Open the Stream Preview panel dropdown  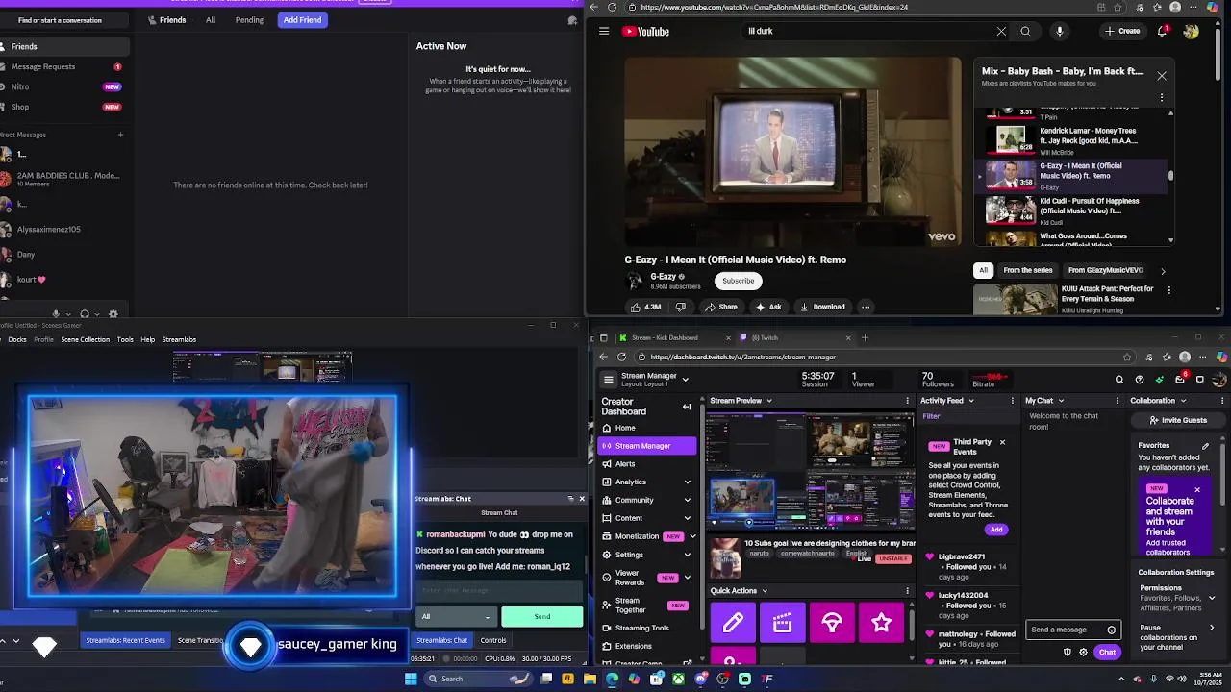[768, 401]
